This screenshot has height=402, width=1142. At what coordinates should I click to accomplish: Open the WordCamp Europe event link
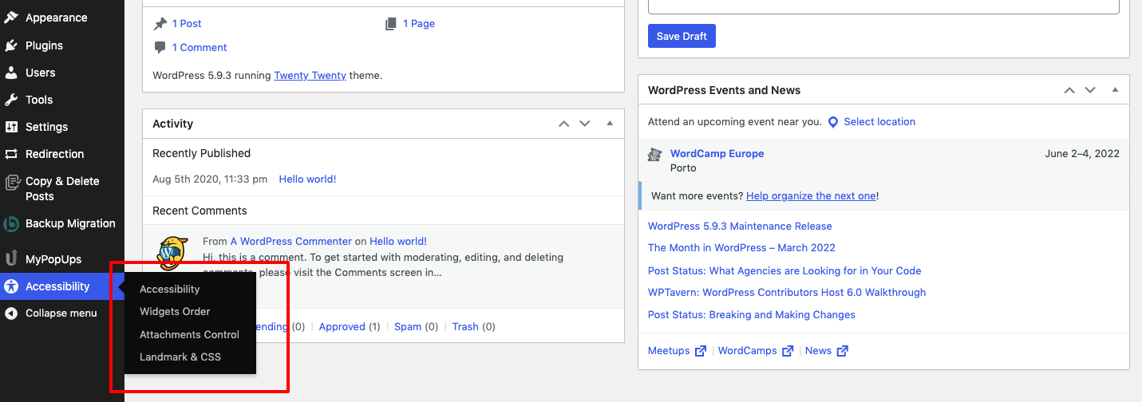(x=717, y=154)
